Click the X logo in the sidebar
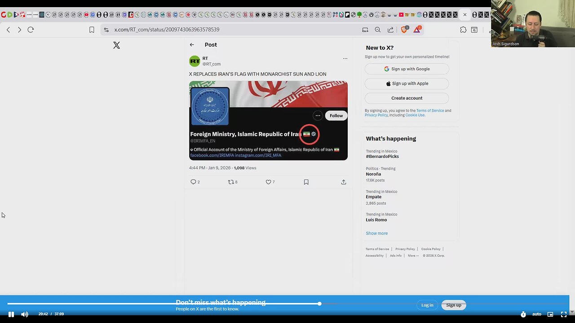Screen dimensions: 575x323 (116, 45)
